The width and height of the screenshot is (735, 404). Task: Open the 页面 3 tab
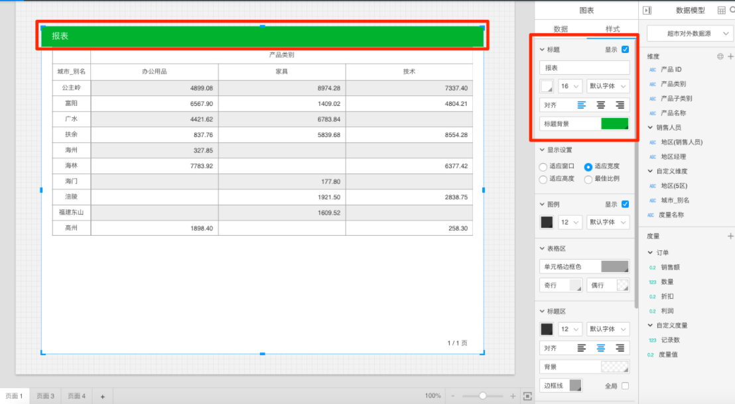[x=46, y=396]
